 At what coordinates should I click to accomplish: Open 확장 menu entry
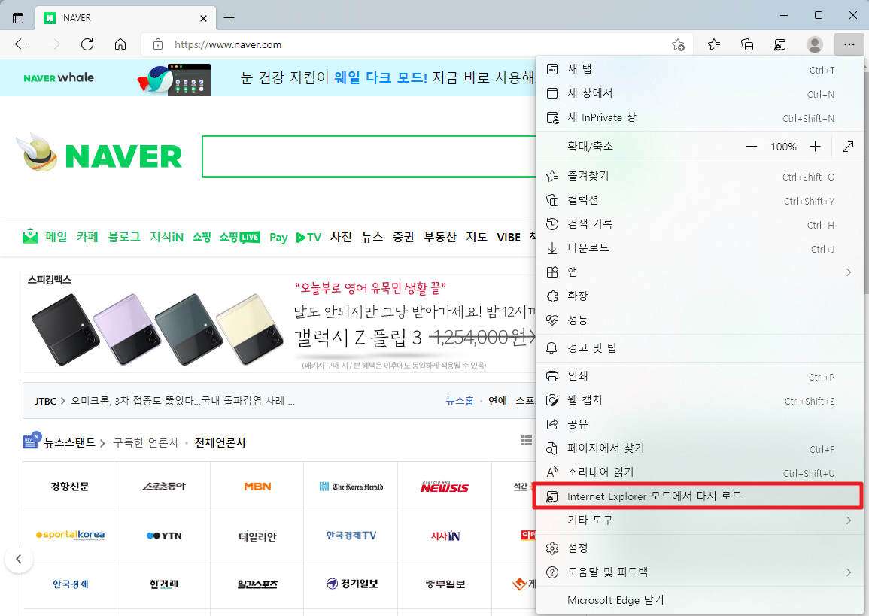[x=700, y=296]
